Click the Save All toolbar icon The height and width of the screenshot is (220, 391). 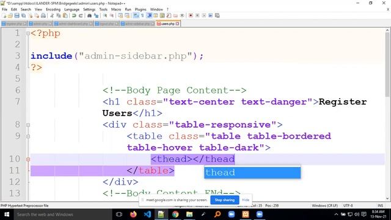(x=23, y=15)
